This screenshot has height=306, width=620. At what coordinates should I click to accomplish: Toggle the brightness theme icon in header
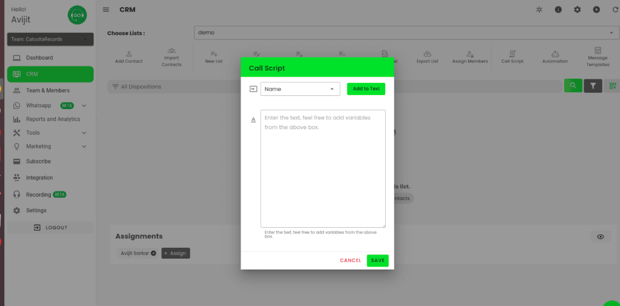pyautogui.click(x=539, y=10)
